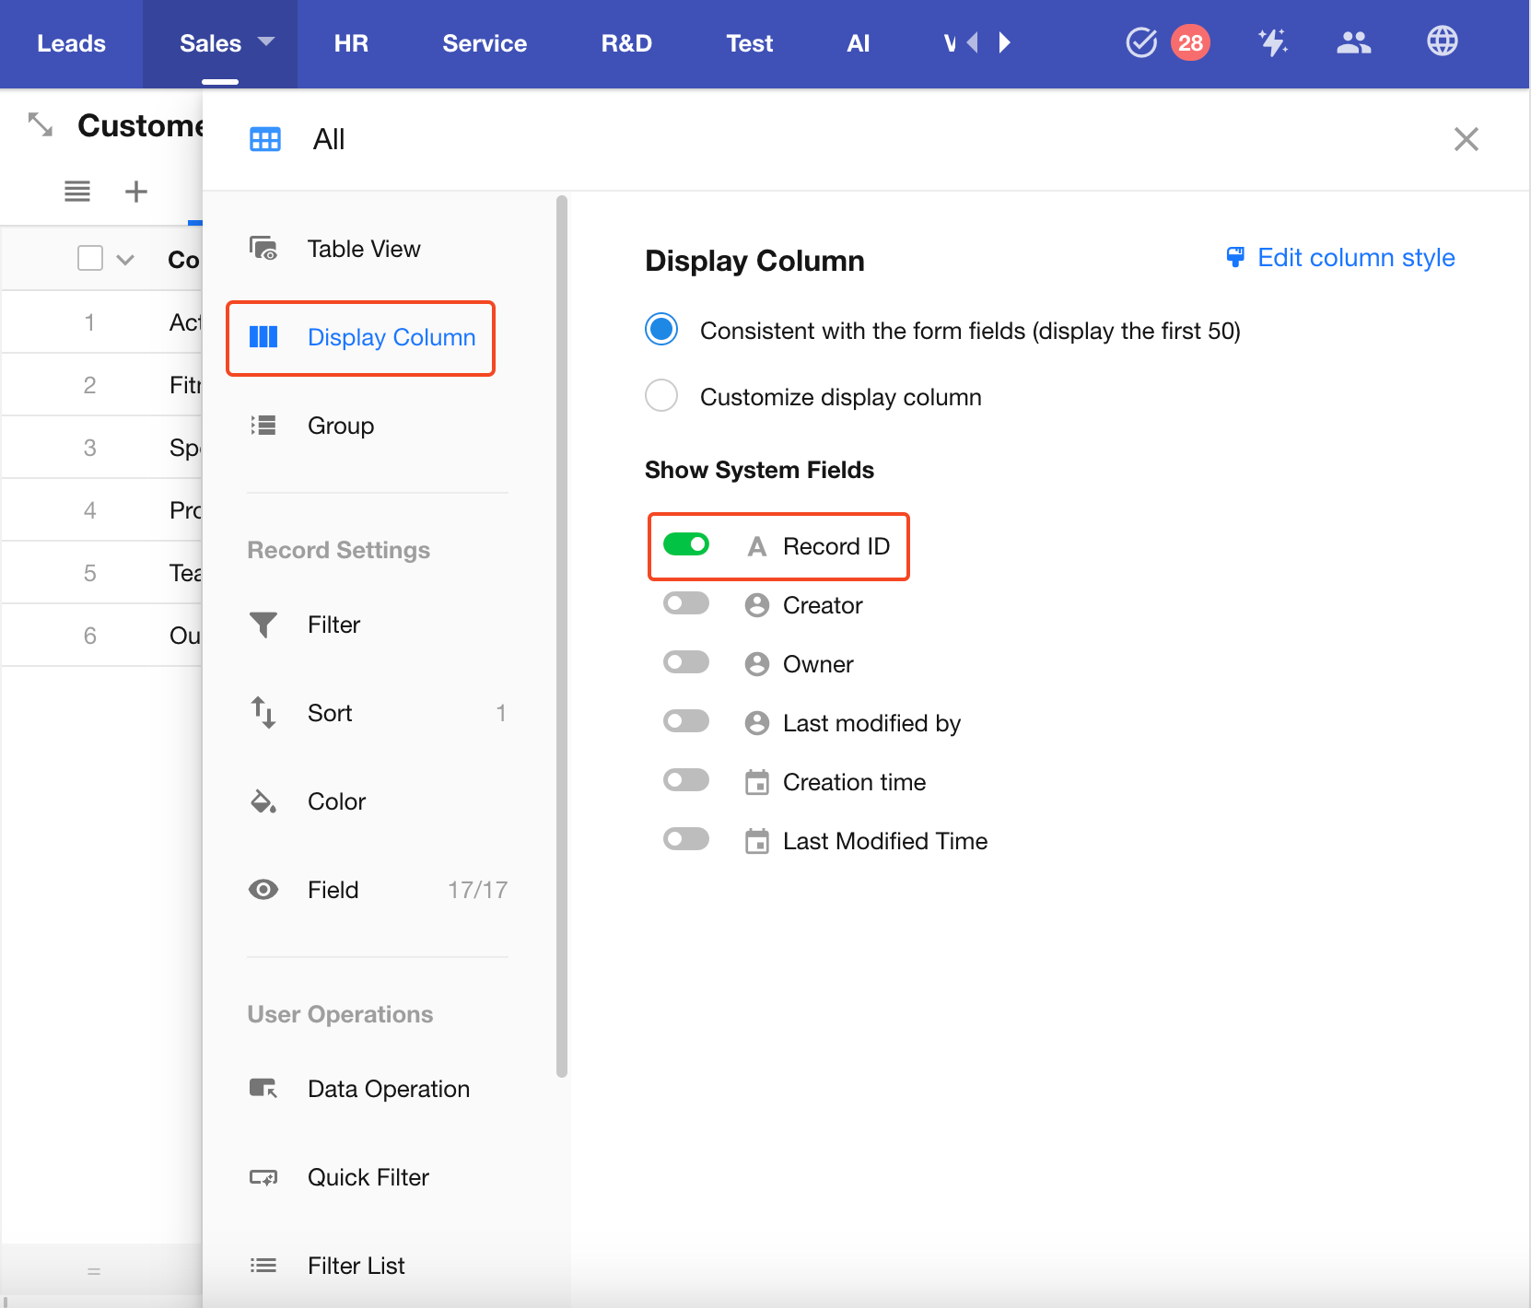Enable the Creator system field toggle
Screen dimensions: 1531x1308
point(686,604)
